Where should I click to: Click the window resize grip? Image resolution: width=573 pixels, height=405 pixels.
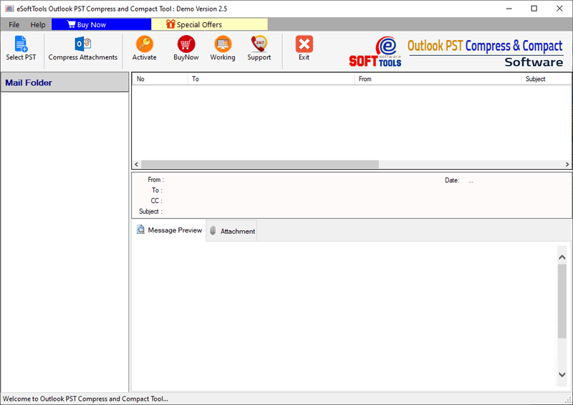coord(568,400)
